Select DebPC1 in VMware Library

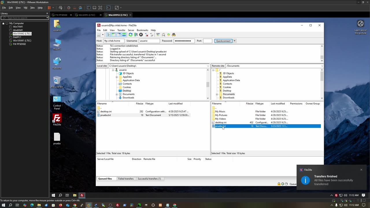17,37
